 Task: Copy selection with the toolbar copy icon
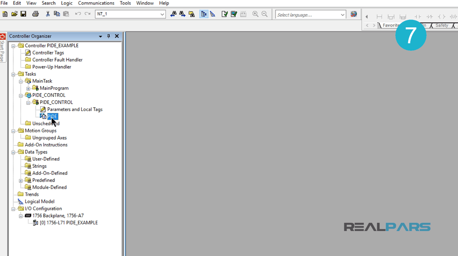(57, 14)
